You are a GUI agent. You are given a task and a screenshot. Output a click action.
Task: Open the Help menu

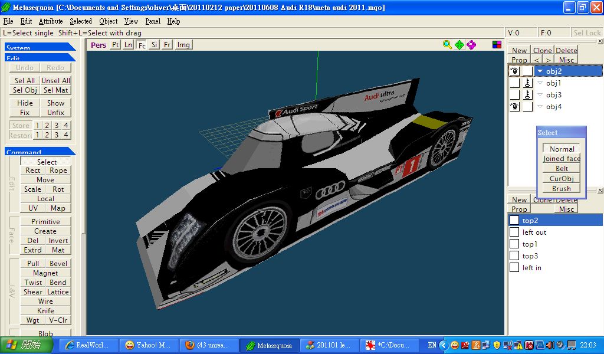click(174, 21)
